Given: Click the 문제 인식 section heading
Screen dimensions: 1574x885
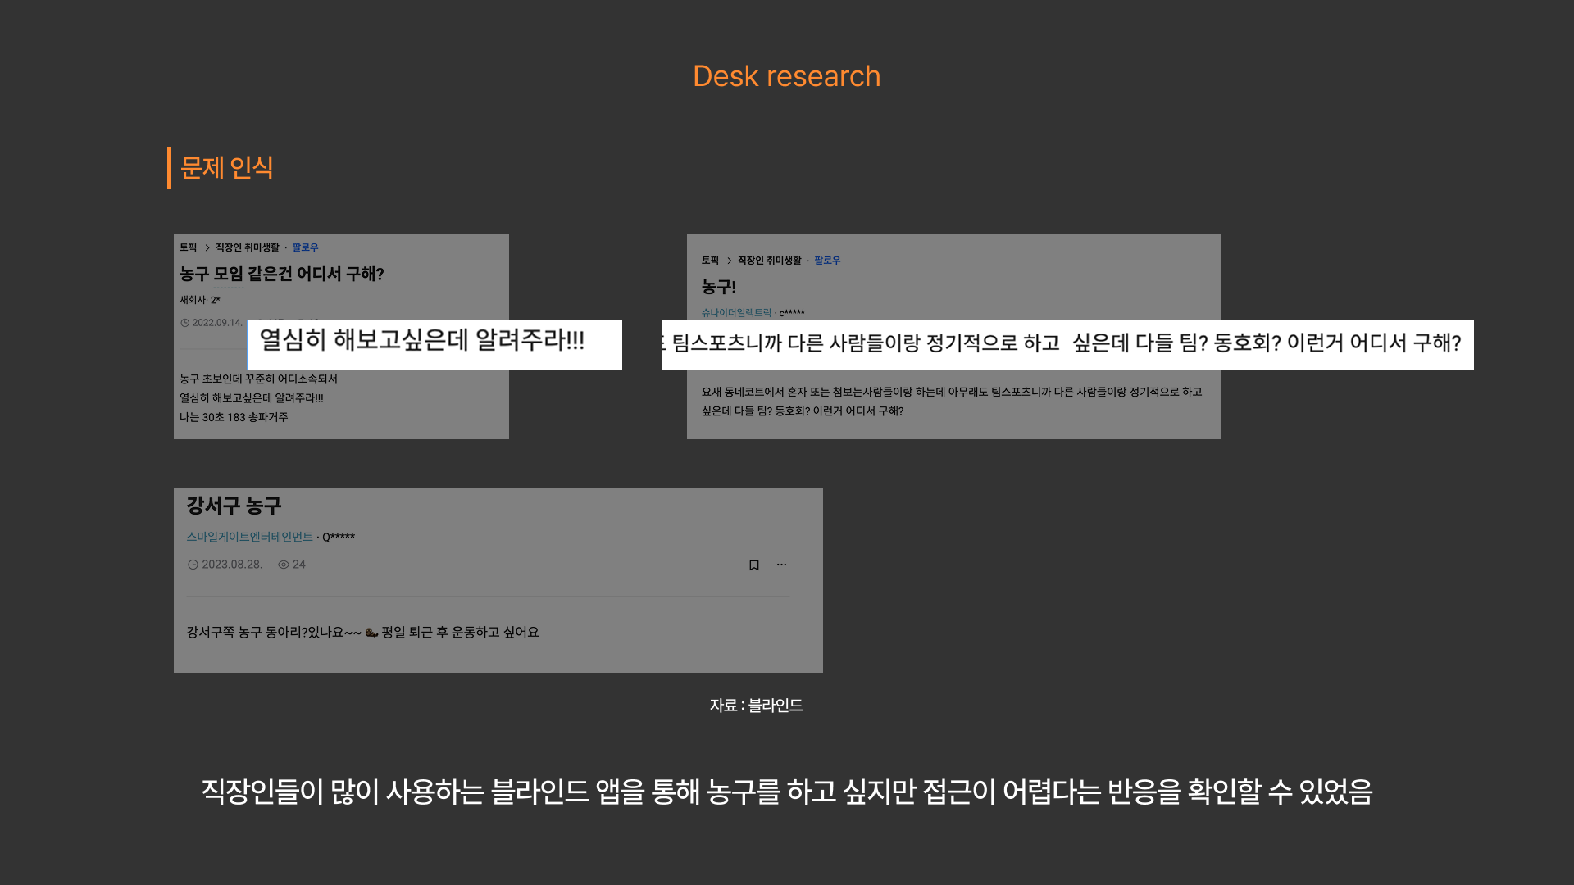Looking at the screenshot, I should 226,168.
